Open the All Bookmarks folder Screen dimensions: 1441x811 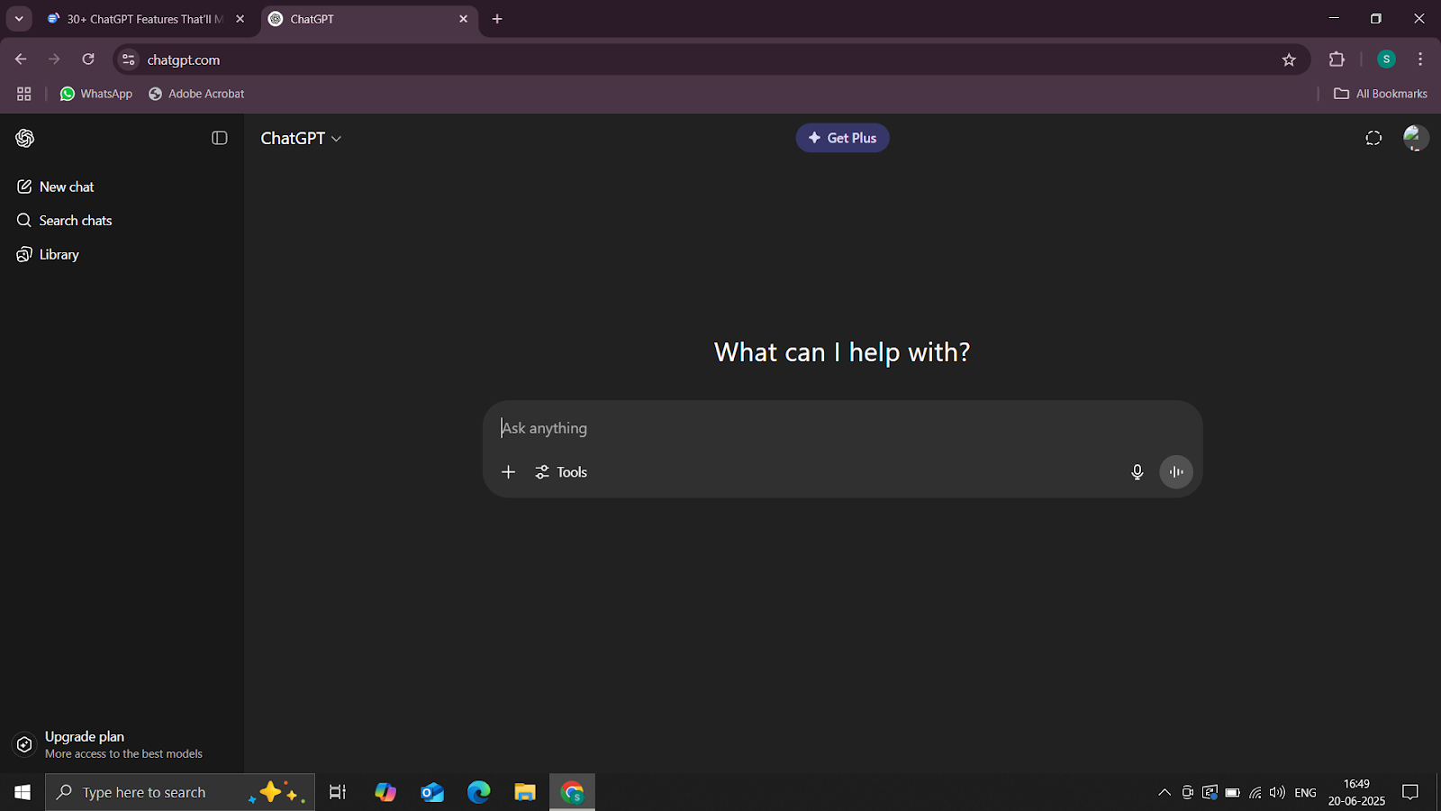(x=1381, y=94)
